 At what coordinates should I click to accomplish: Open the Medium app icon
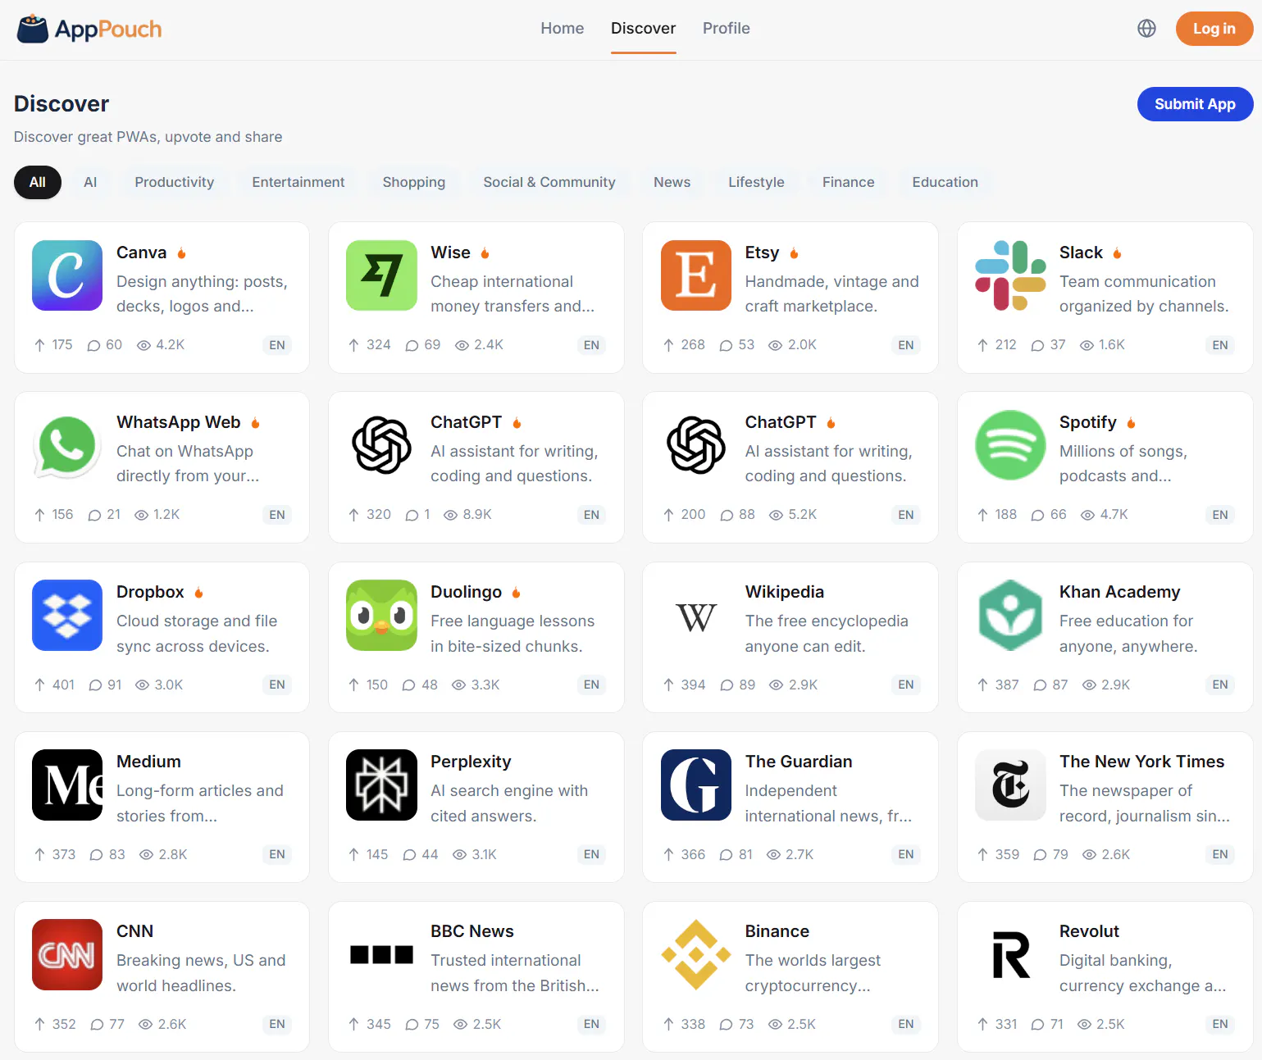coord(67,785)
